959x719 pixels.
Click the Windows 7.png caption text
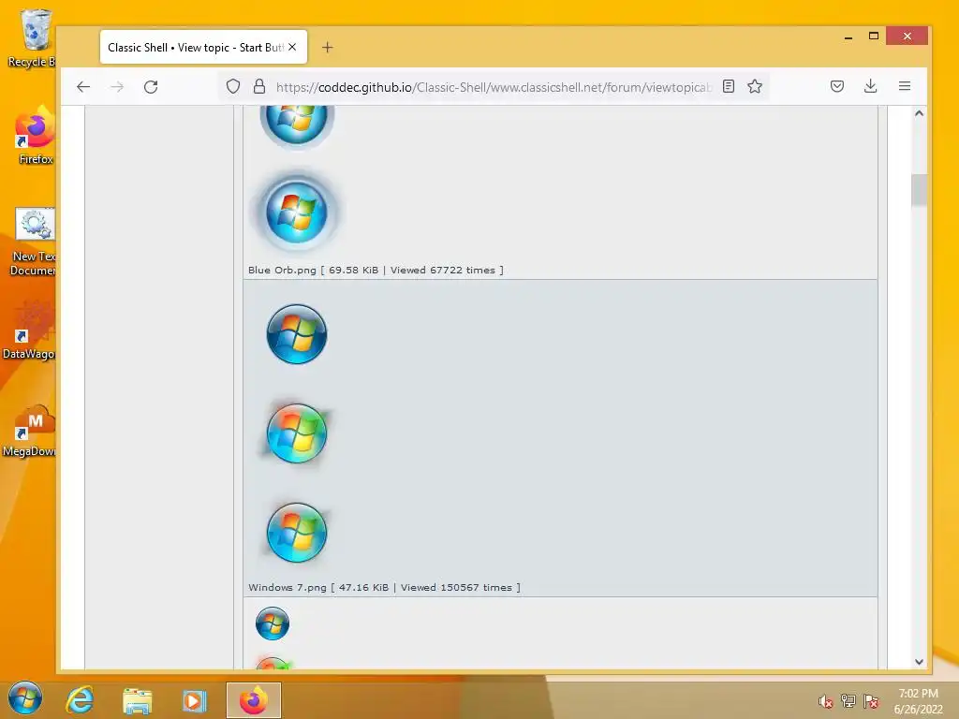[x=288, y=588]
